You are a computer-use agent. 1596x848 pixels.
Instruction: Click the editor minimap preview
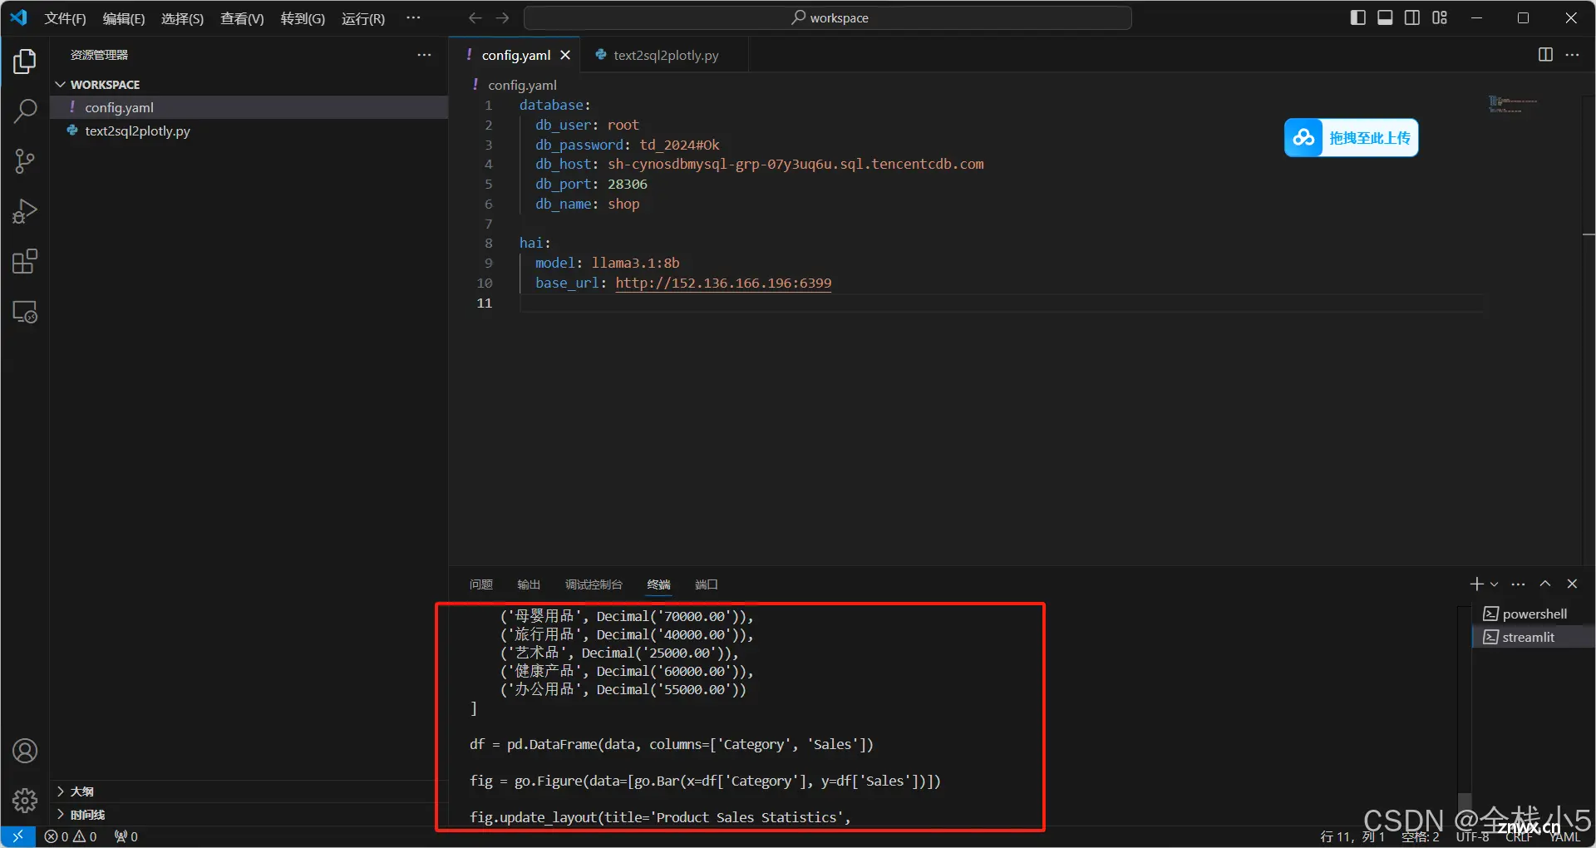[x=1513, y=104]
